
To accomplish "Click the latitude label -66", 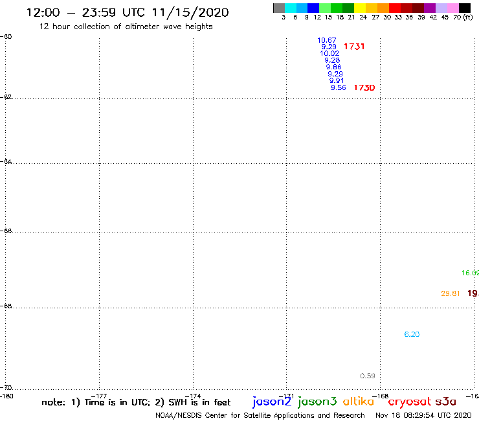I will point(6,231).
